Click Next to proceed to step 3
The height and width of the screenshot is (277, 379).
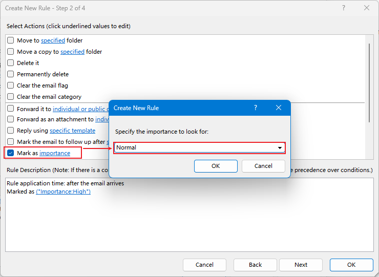tap(301, 265)
